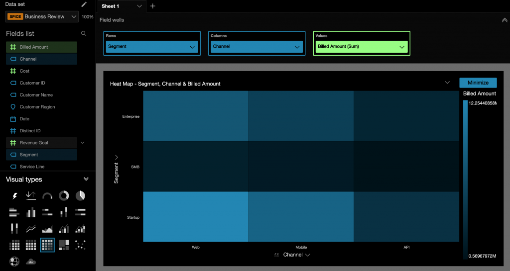Open the fields list search
The image size is (510, 271).
pyautogui.click(x=84, y=34)
